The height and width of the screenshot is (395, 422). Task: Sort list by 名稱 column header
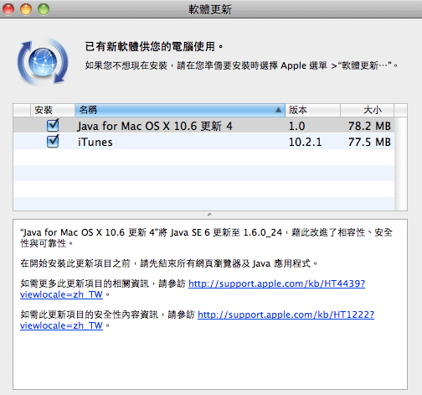180,110
